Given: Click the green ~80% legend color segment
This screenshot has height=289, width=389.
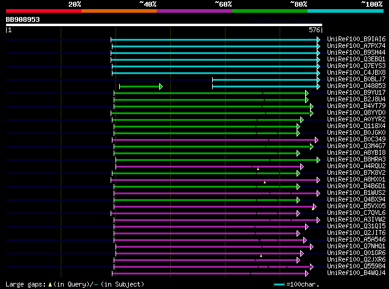Looking at the screenshot, I should coord(270,11).
